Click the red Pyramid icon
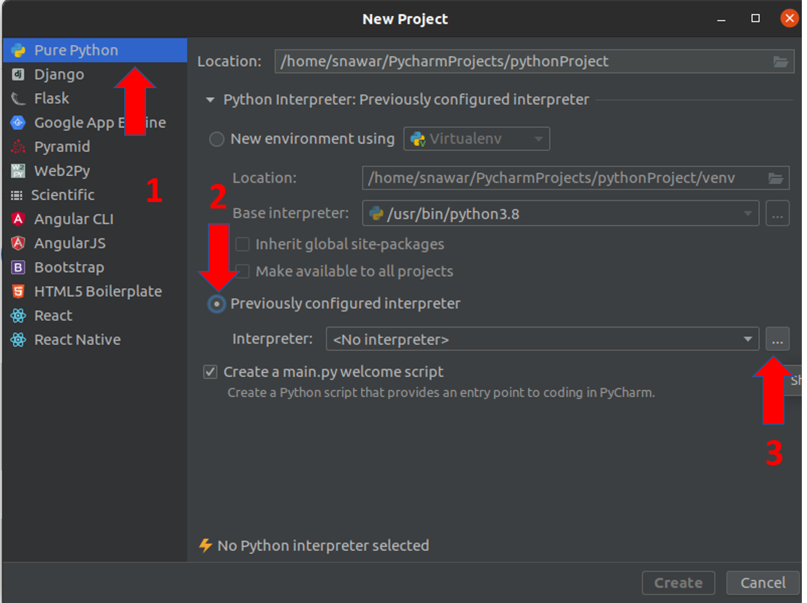Image resolution: width=807 pixels, height=603 pixels. 18,147
